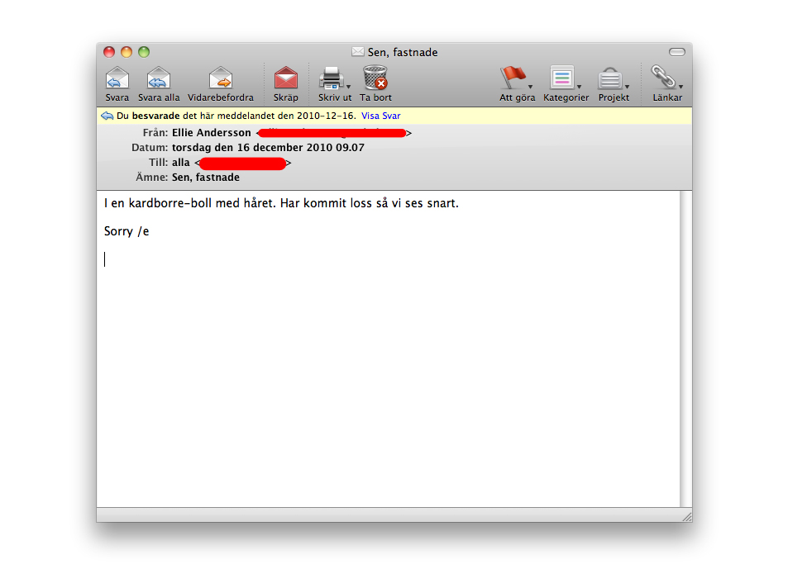Open Kategorier categories icon
The width and height of the screenshot is (807, 588).
point(562,78)
